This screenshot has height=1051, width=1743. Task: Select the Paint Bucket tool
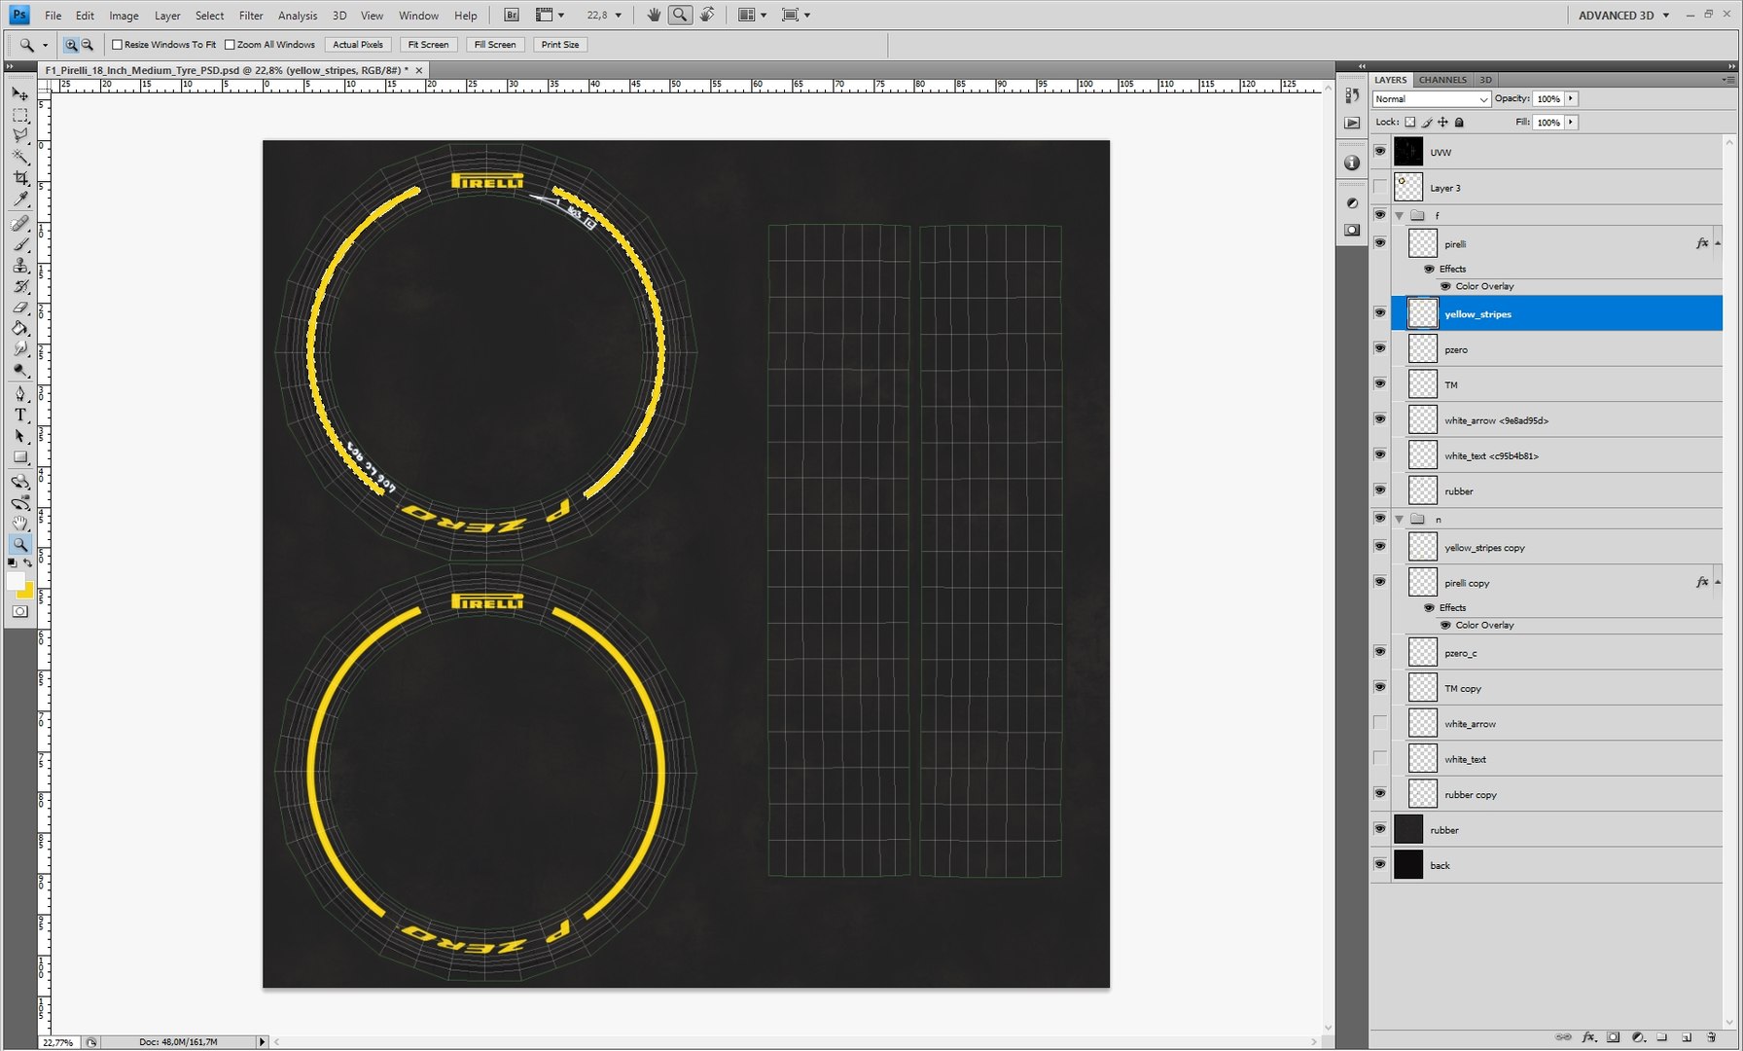tap(19, 329)
